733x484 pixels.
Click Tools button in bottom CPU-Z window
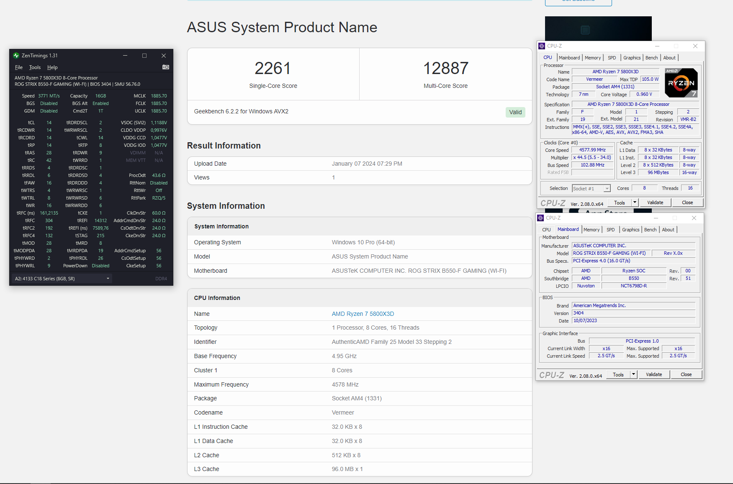pos(618,374)
